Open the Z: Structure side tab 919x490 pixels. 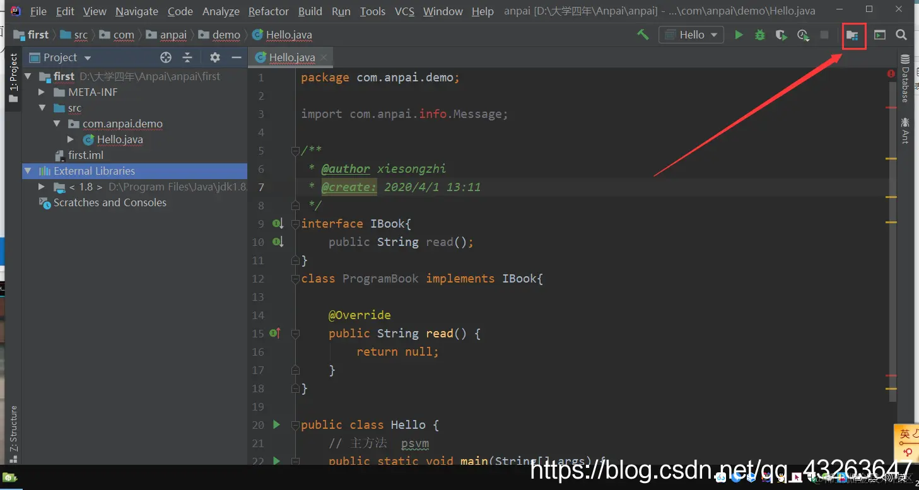(13, 434)
